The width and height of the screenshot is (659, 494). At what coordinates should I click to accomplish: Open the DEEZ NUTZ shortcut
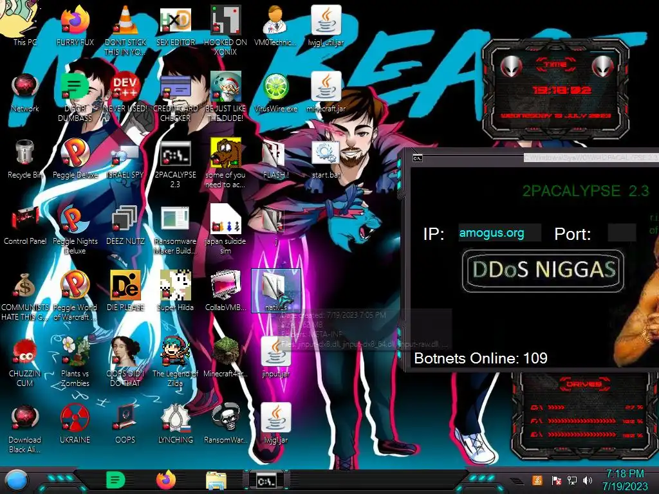tap(125, 224)
